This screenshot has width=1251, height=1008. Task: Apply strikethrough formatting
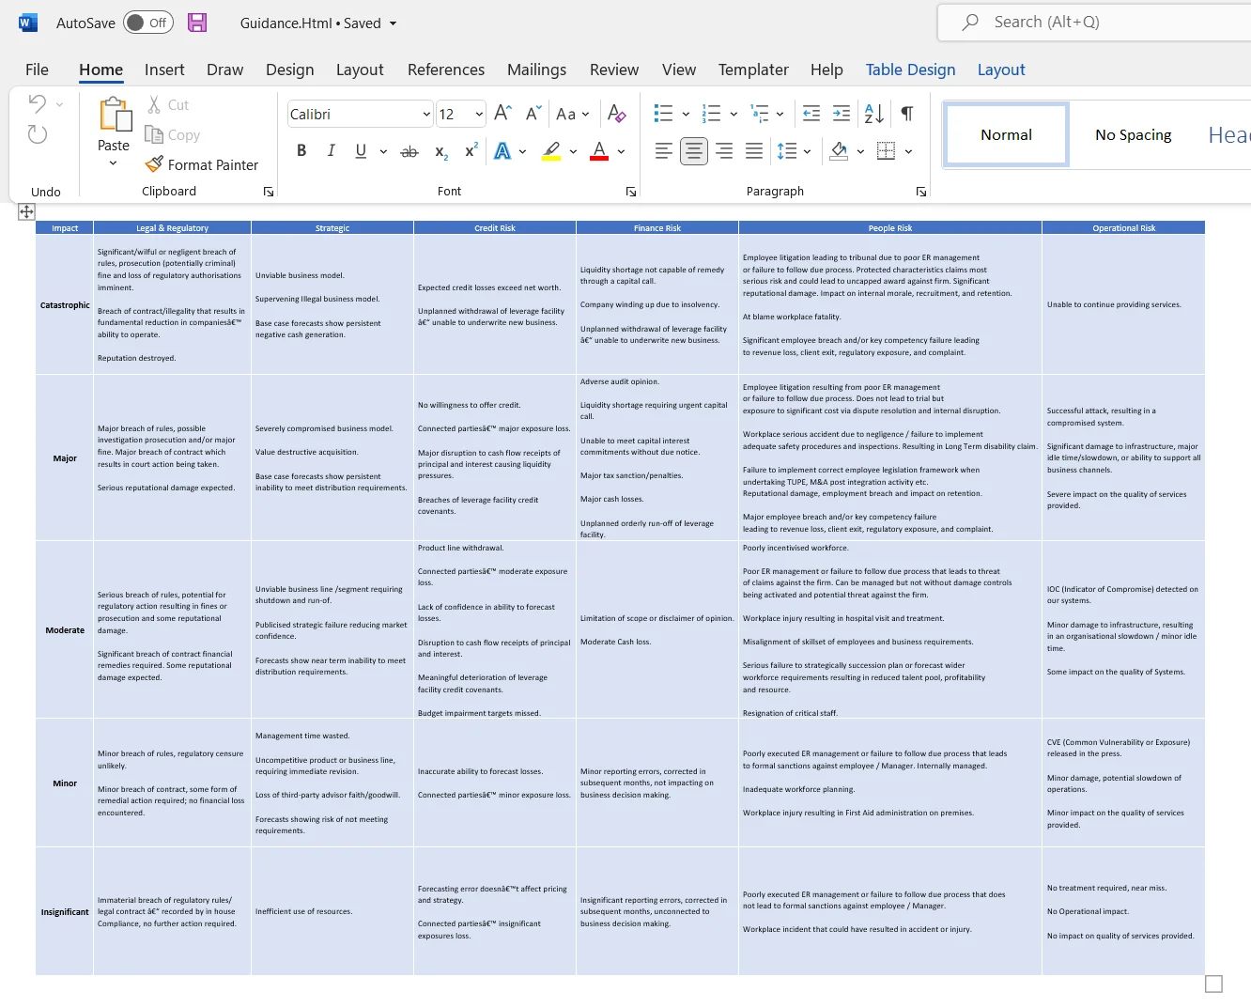click(409, 151)
